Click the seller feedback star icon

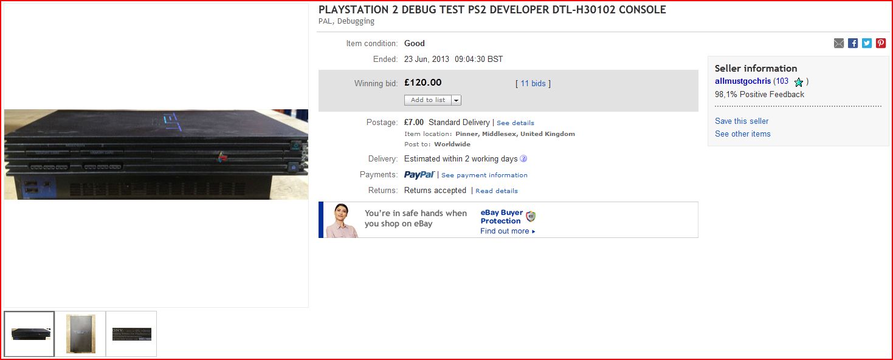click(799, 82)
